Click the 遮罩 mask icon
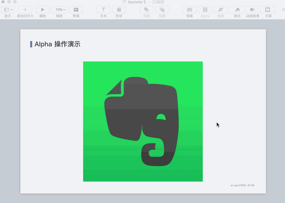 pos(221,10)
